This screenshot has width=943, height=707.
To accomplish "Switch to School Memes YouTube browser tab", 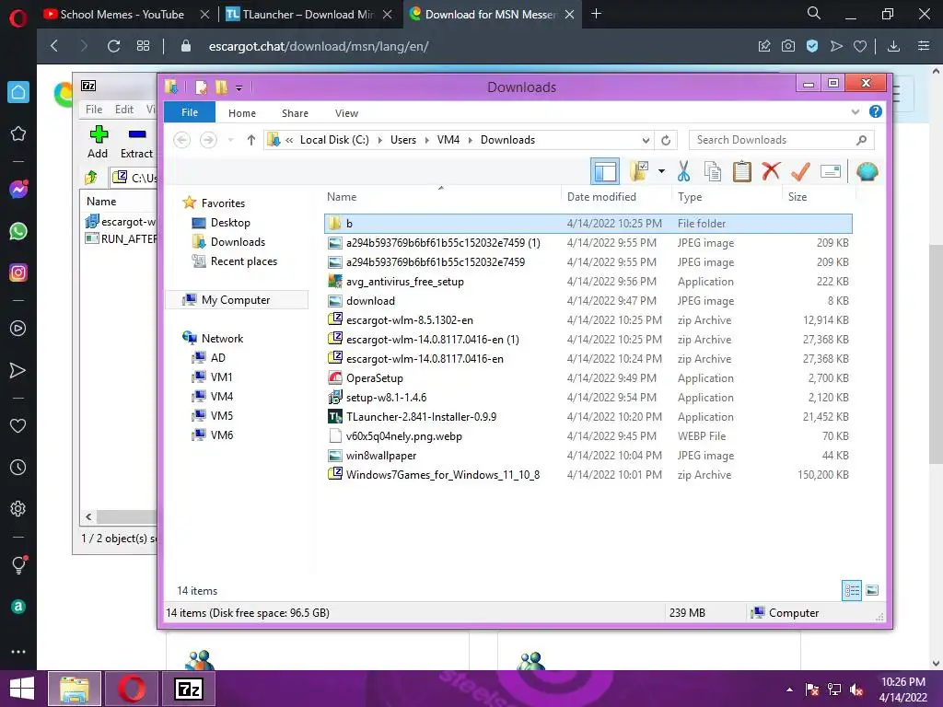I will pos(122,15).
